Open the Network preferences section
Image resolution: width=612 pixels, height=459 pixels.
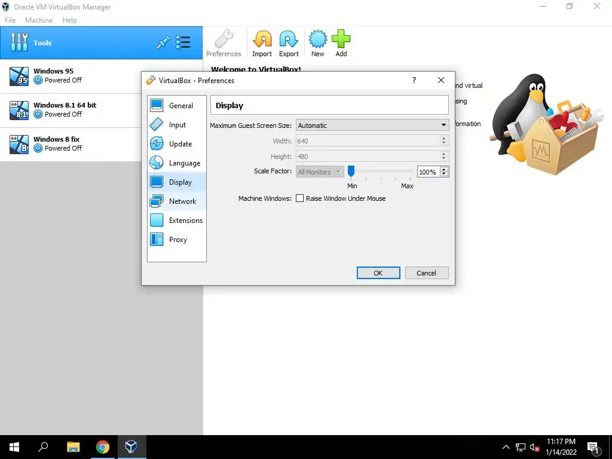[x=176, y=201]
